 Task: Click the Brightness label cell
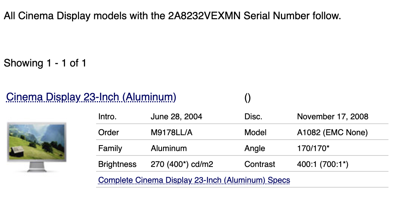(x=117, y=164)
